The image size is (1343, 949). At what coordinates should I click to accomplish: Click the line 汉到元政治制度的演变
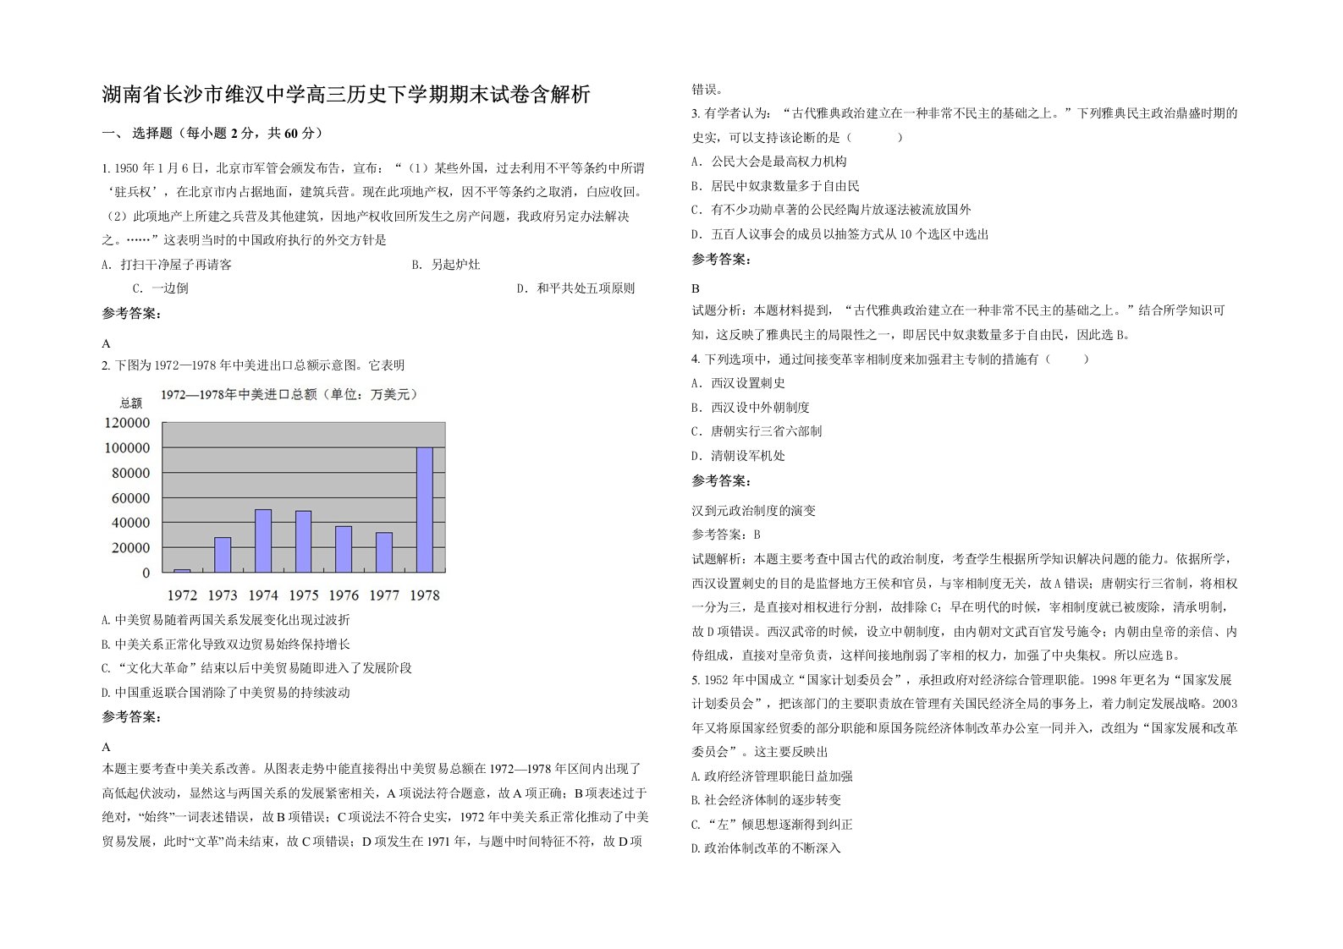[x=753, y=511]
